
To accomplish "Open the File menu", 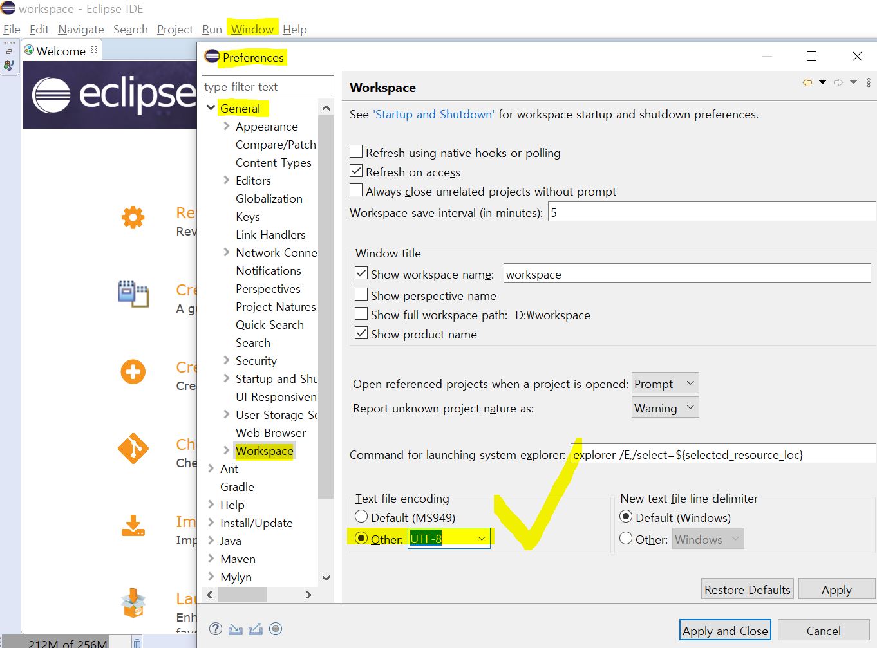I will [12, 30].
